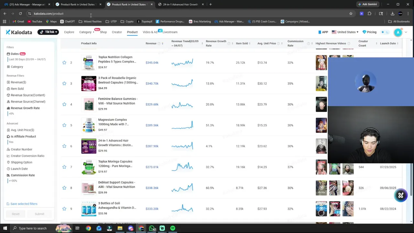
Task: Open File Explorer from the taskbar
Action: (120, 228)
